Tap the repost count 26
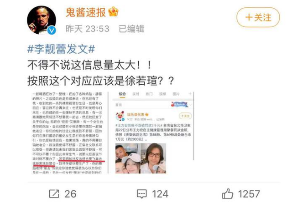The image size is (292, 204). 70,194
